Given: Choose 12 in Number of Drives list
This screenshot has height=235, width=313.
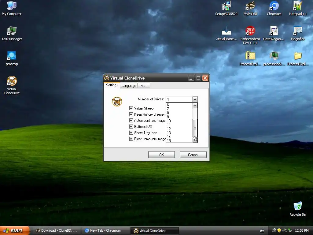Looking at the screenshot, I should click(x=179, y=129).
